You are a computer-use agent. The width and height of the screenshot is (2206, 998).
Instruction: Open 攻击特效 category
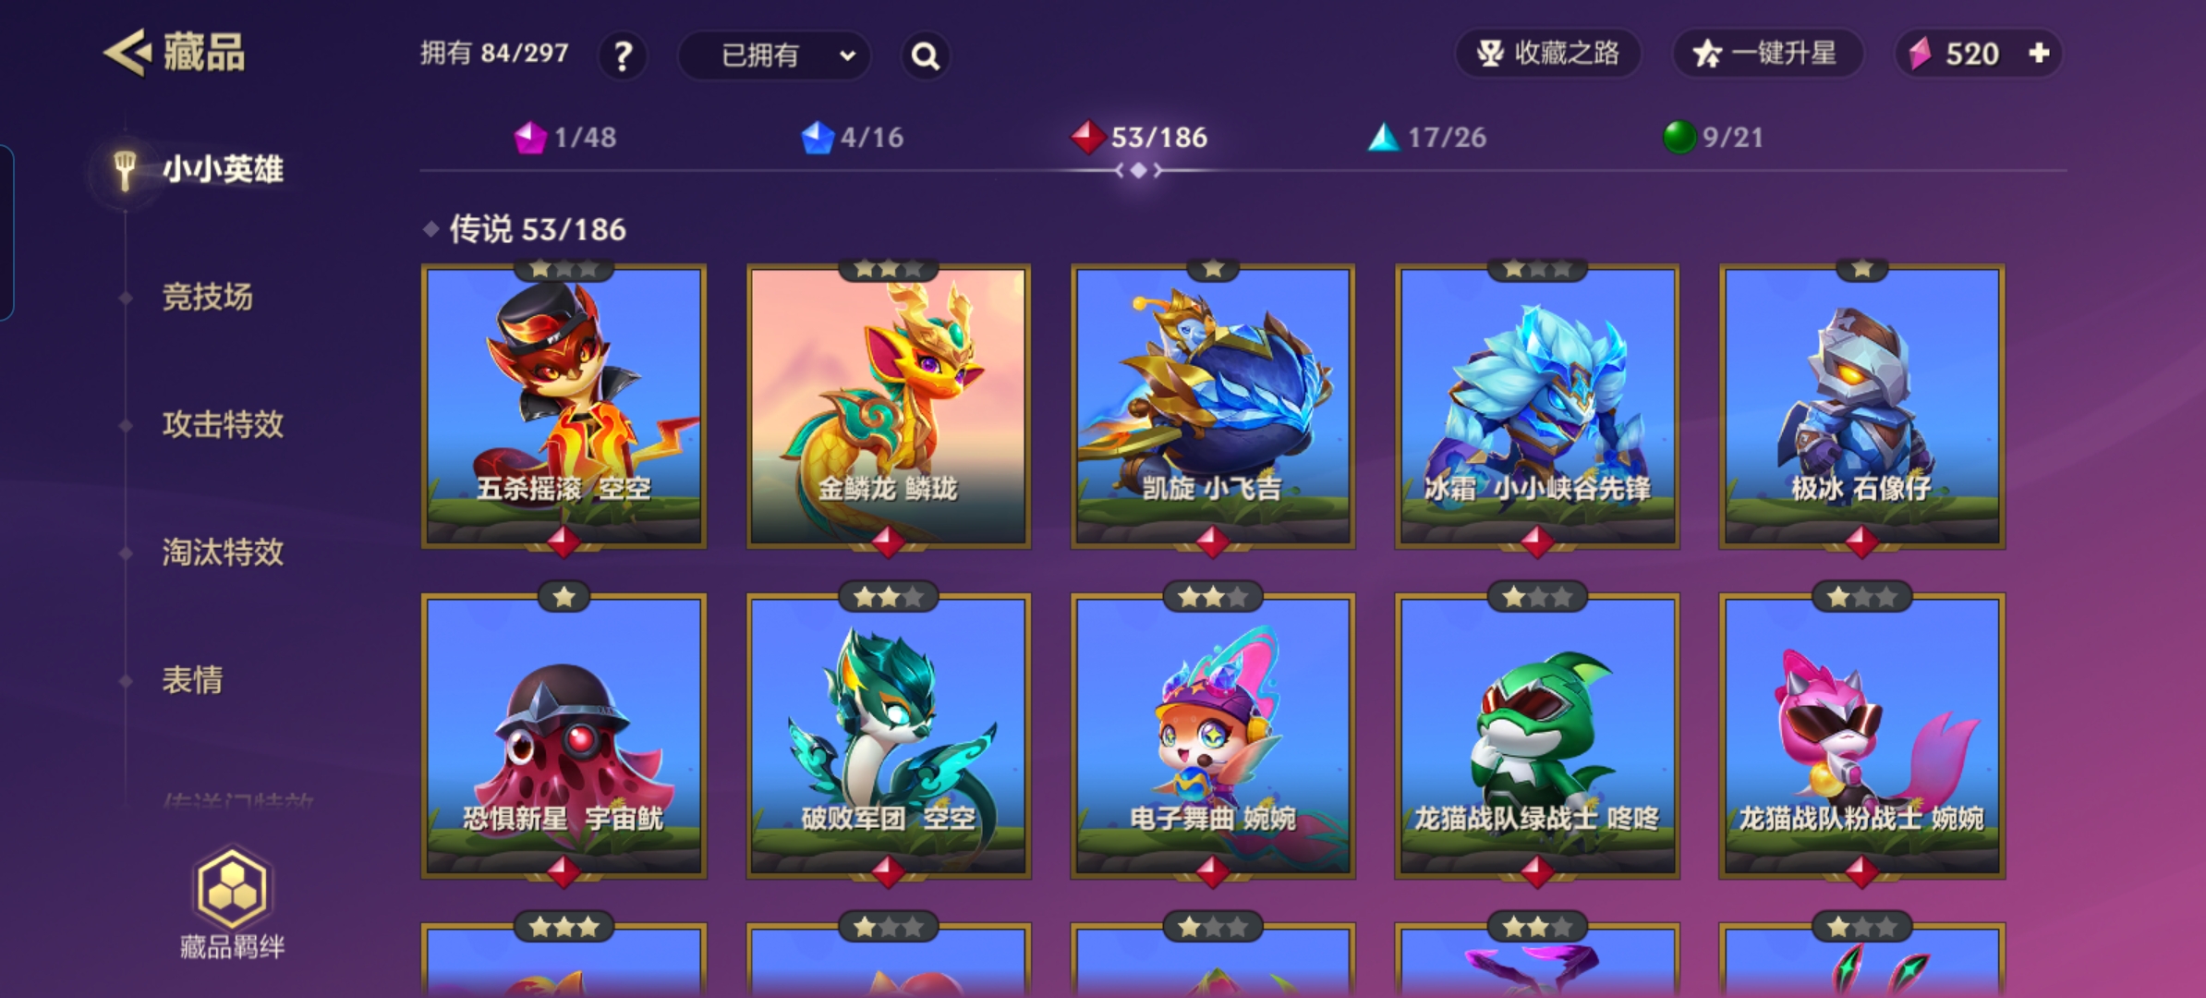[x=223, y=425]
